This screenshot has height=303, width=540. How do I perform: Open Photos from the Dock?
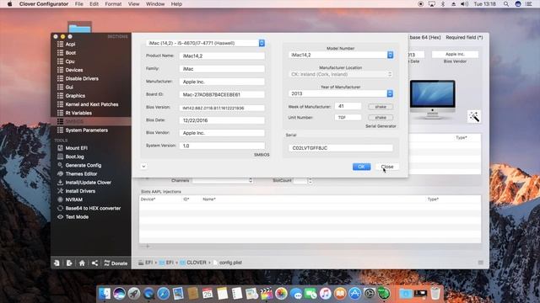pyautogui.click(x=281, y=294)
